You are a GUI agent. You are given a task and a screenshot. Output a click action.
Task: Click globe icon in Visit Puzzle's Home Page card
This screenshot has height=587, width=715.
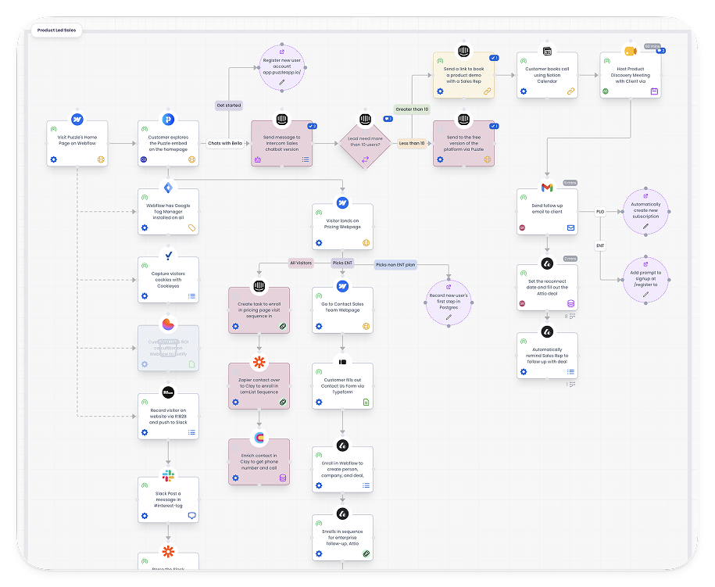pos(101,159)
